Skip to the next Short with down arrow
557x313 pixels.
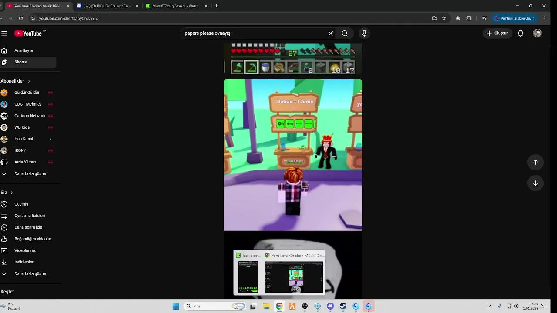pyautogui.click(x=536, y=183)
